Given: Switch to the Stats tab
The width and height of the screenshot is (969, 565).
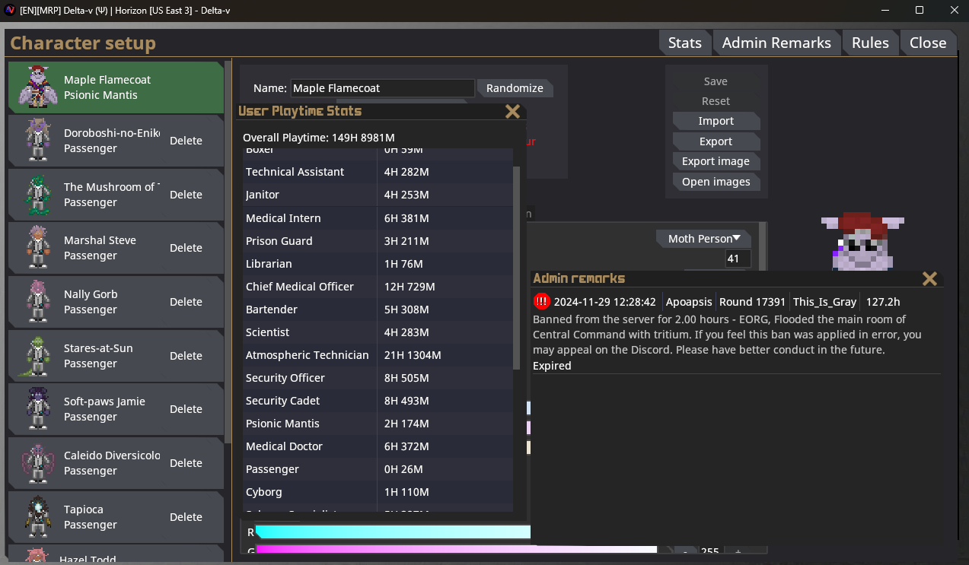Looking at the screenshot, I should point(685,43).
